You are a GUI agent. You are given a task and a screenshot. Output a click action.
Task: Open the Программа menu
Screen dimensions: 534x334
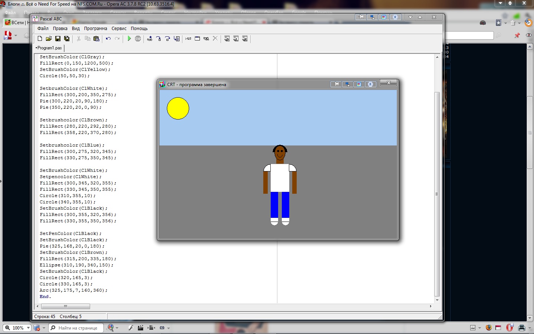coord(95,29)
